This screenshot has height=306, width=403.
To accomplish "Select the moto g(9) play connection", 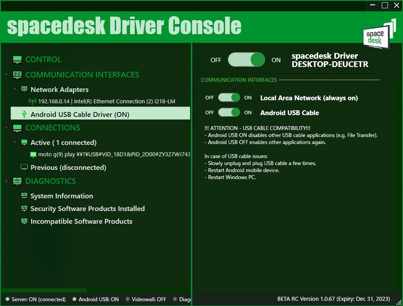I will [x=114, y=155].
